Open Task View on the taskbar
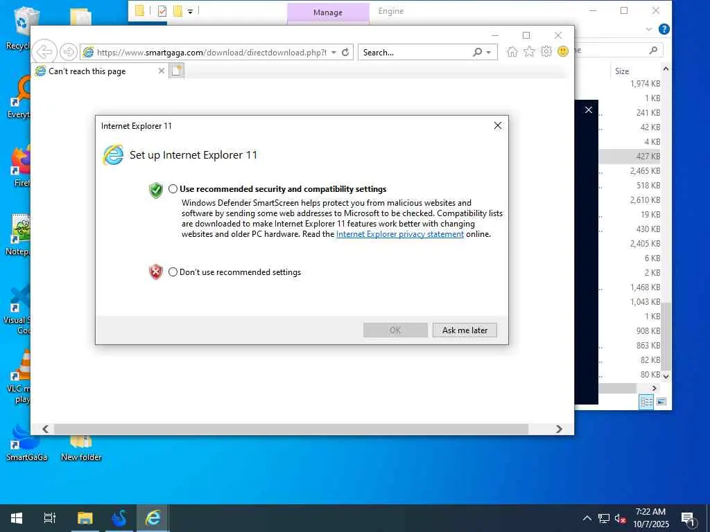 50,518
